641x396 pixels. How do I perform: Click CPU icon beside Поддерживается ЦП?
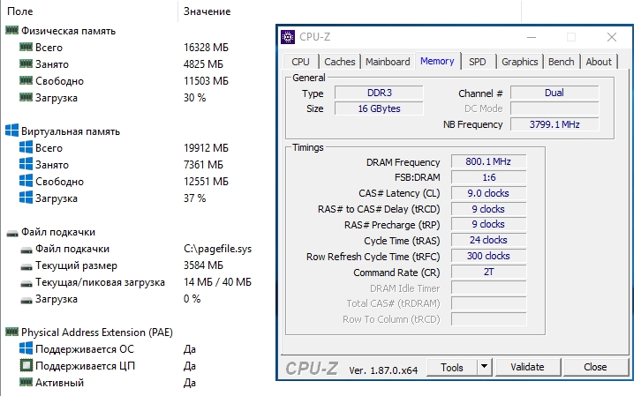26,365
